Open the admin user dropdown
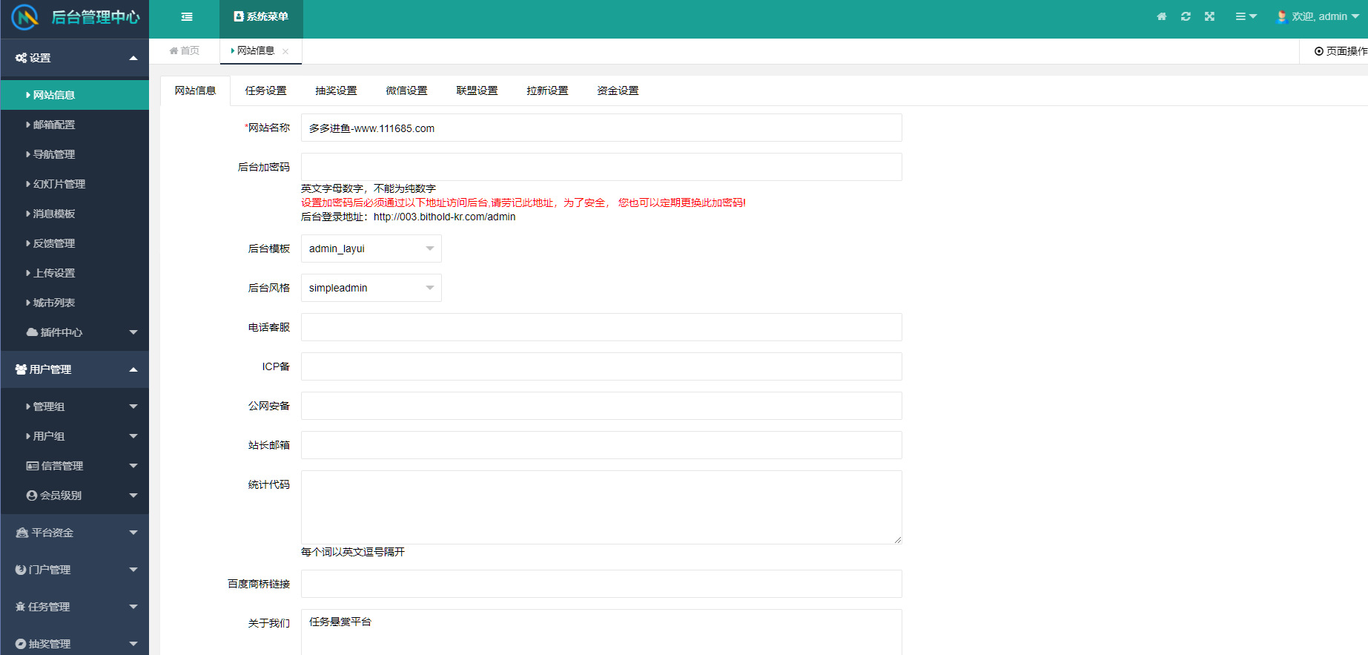1368x655 pixels. 1318,16
